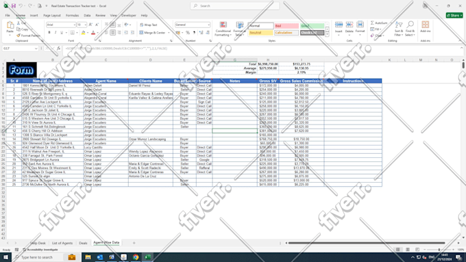Click the Form button image
Viewport: 466px width, 262px height.
[x=22, y=70]
